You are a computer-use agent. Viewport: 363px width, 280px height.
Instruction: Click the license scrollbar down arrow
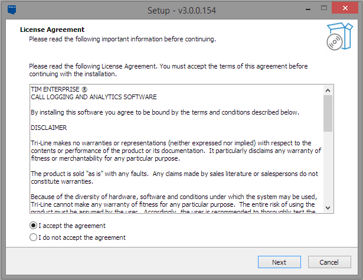328,208
